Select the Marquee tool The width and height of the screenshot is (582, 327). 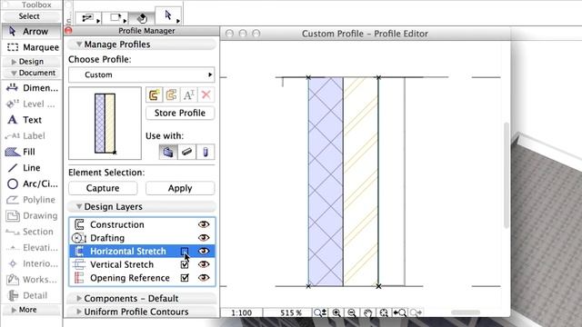31,47
